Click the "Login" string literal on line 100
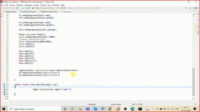 pyautogui.click(x=65, y=89)
